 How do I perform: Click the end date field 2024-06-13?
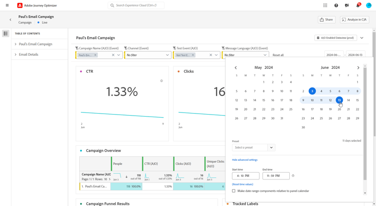(x=355, y=54)
